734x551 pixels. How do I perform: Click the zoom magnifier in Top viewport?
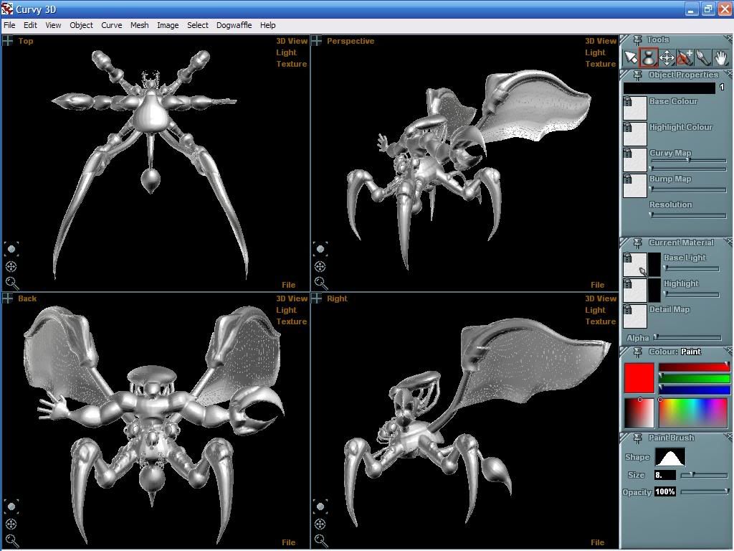click(x=11, y=283)
